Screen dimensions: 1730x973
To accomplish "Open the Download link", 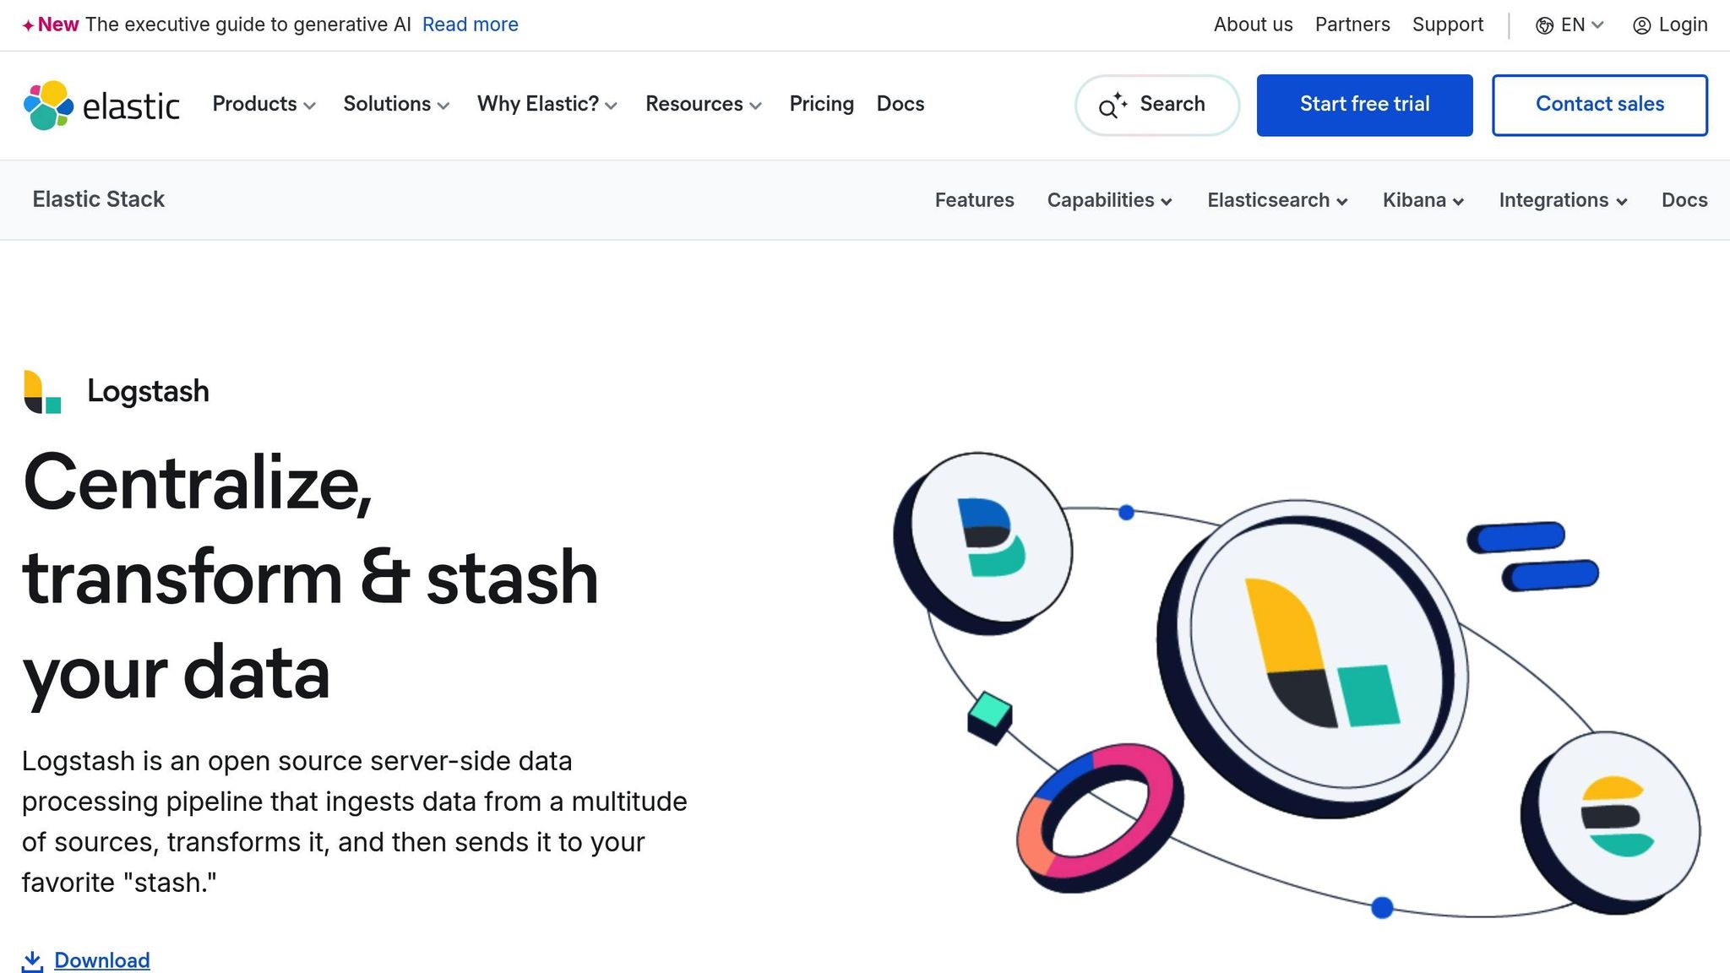I will [x=102, y=960].
